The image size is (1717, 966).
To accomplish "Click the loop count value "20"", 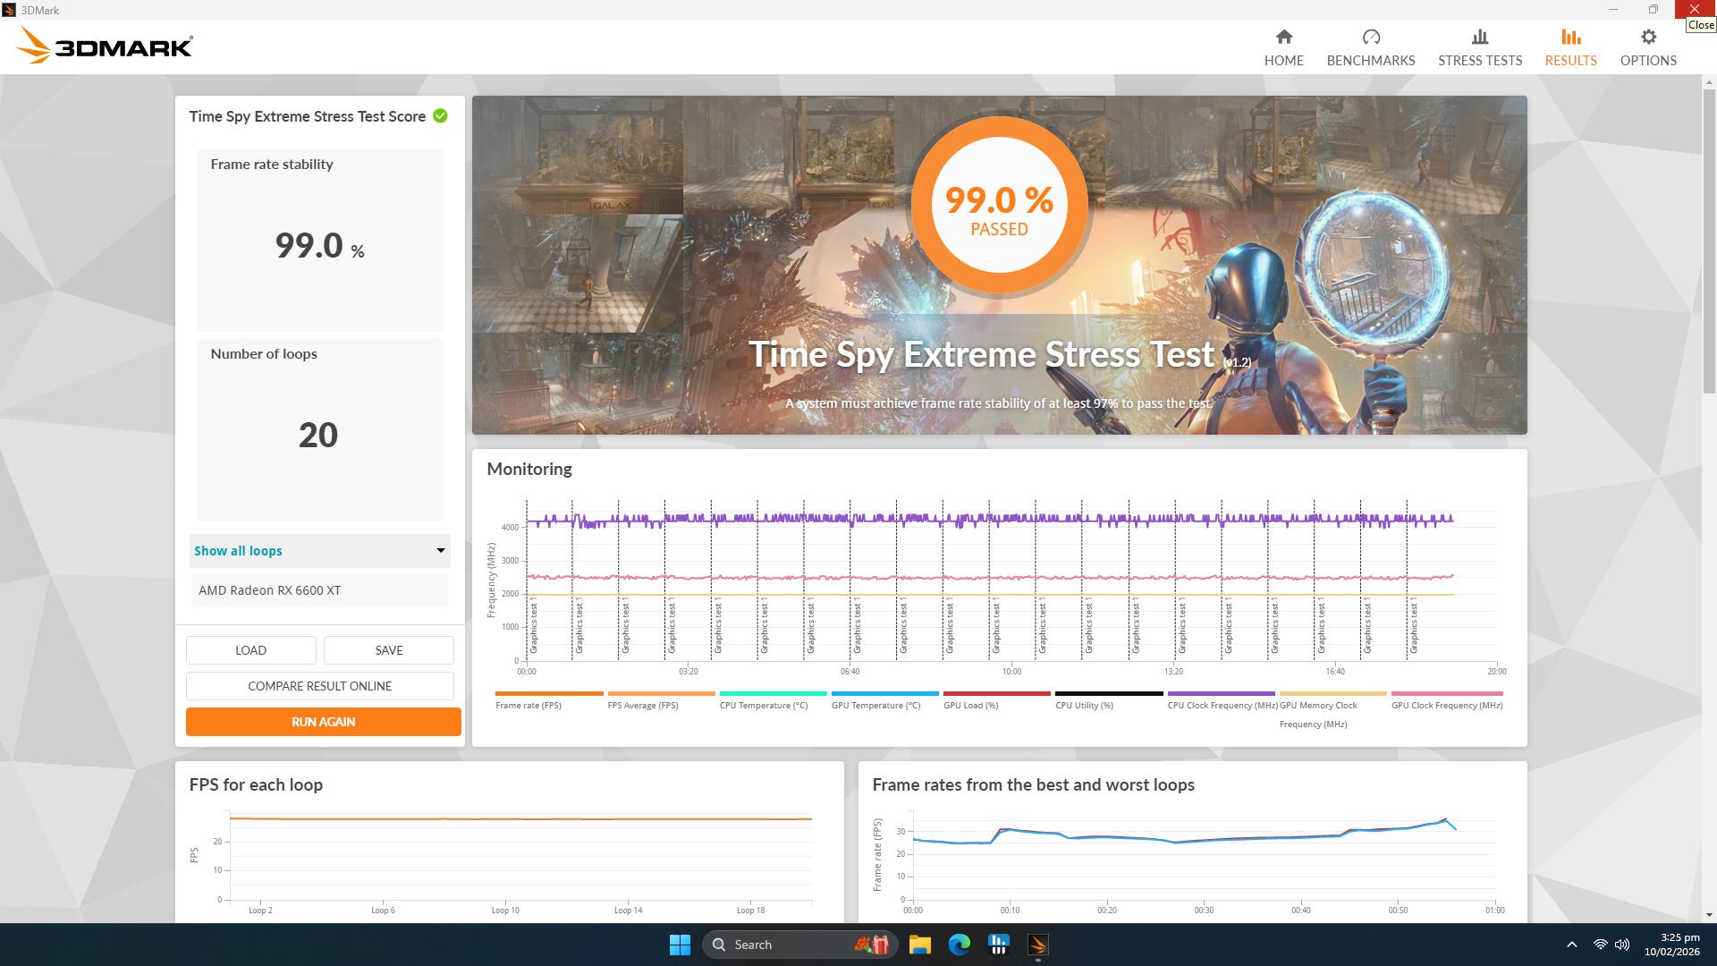I will pyautogui.click(x=318, y=436).
